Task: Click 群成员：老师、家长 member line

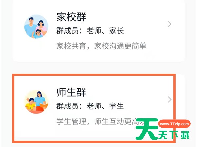Action: click(x=90, y=31)
